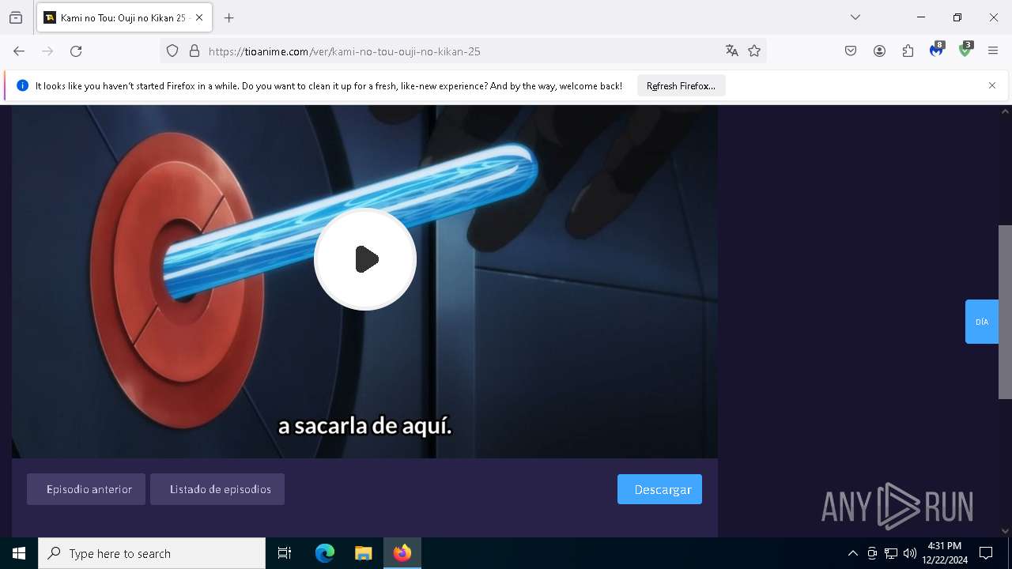Reload the current page
The width and height of the screenshot is (1012, 569).
pos(76,51)
